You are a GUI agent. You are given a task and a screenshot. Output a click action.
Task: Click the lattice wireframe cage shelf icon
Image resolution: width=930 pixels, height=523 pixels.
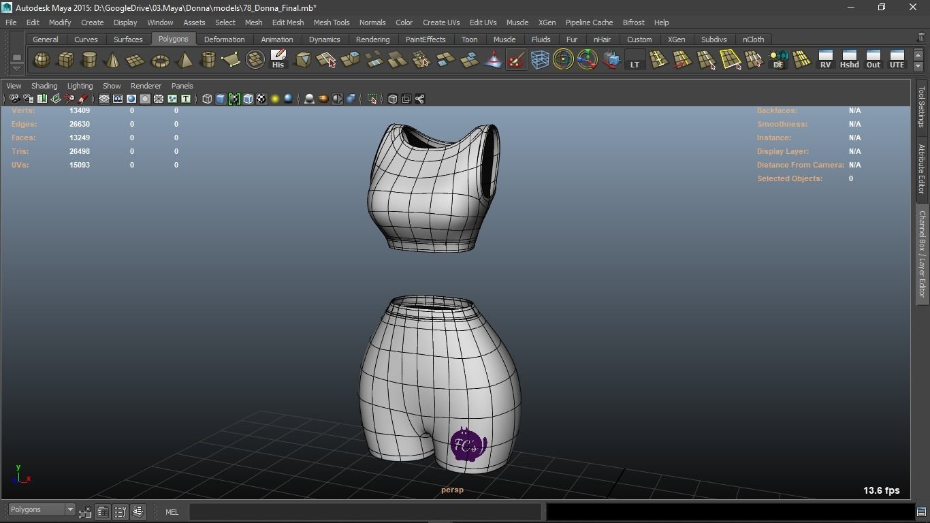coord(540,60)
